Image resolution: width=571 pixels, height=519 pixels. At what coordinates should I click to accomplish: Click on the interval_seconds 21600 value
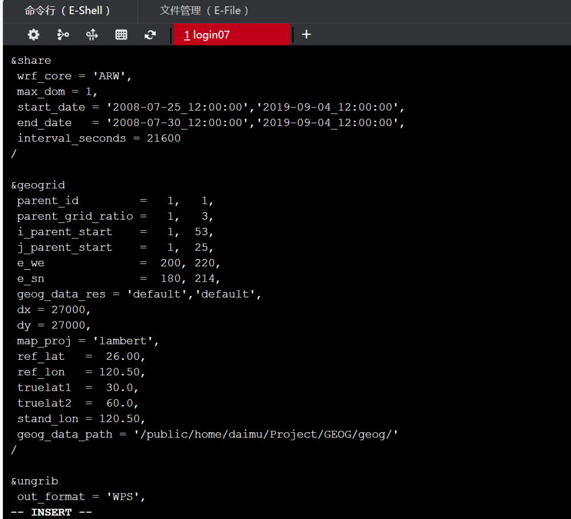(x=163, y=138)
